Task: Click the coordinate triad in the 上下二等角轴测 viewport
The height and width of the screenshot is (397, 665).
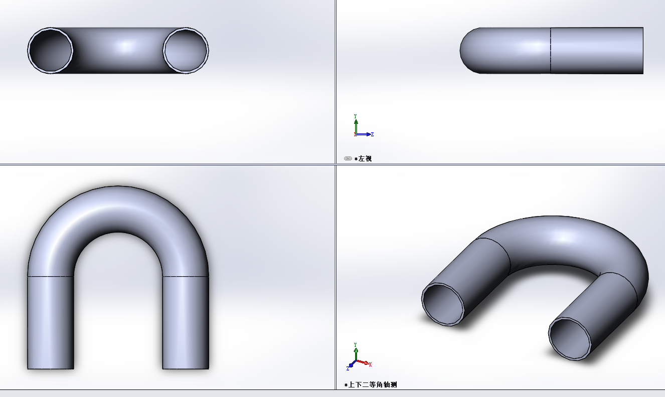Action: pos(359,357)
